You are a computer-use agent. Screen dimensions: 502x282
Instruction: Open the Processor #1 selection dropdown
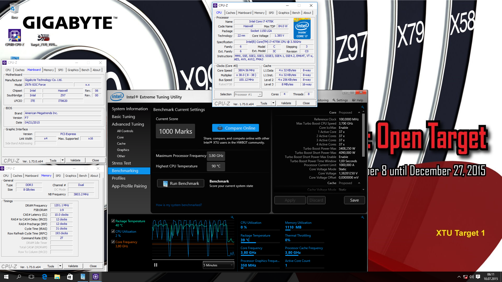[x=248, y=94]
